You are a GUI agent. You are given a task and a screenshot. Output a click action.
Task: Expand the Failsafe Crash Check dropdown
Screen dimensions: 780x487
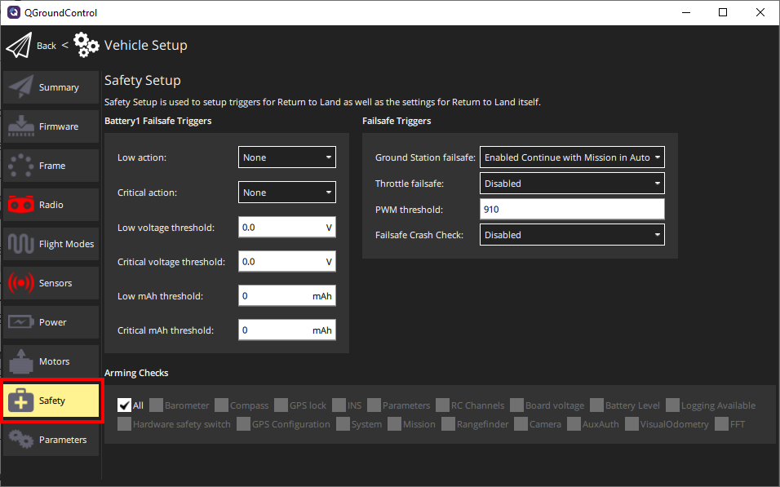pos(572,235)
